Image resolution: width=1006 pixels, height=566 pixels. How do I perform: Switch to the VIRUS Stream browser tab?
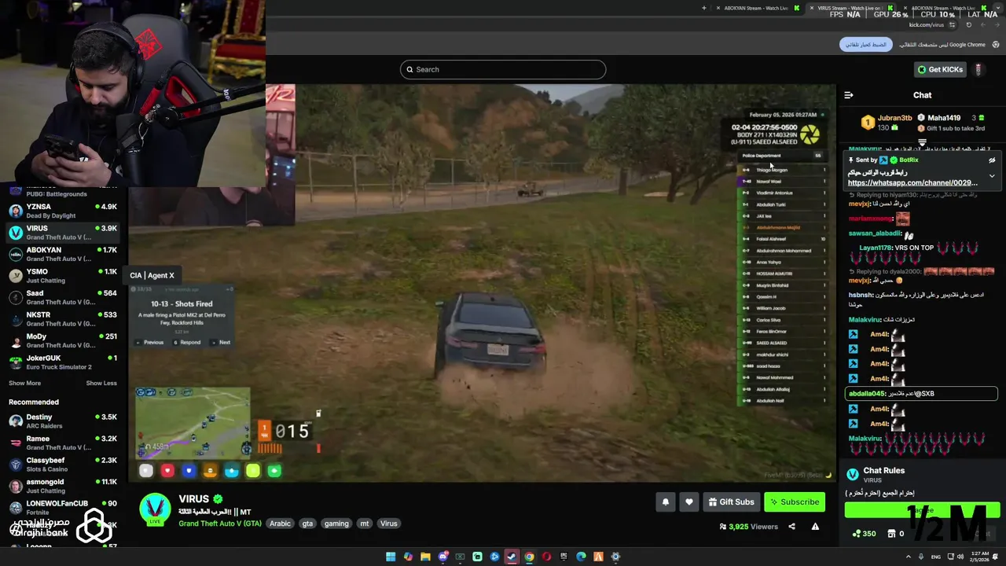[x=853, y=8]
